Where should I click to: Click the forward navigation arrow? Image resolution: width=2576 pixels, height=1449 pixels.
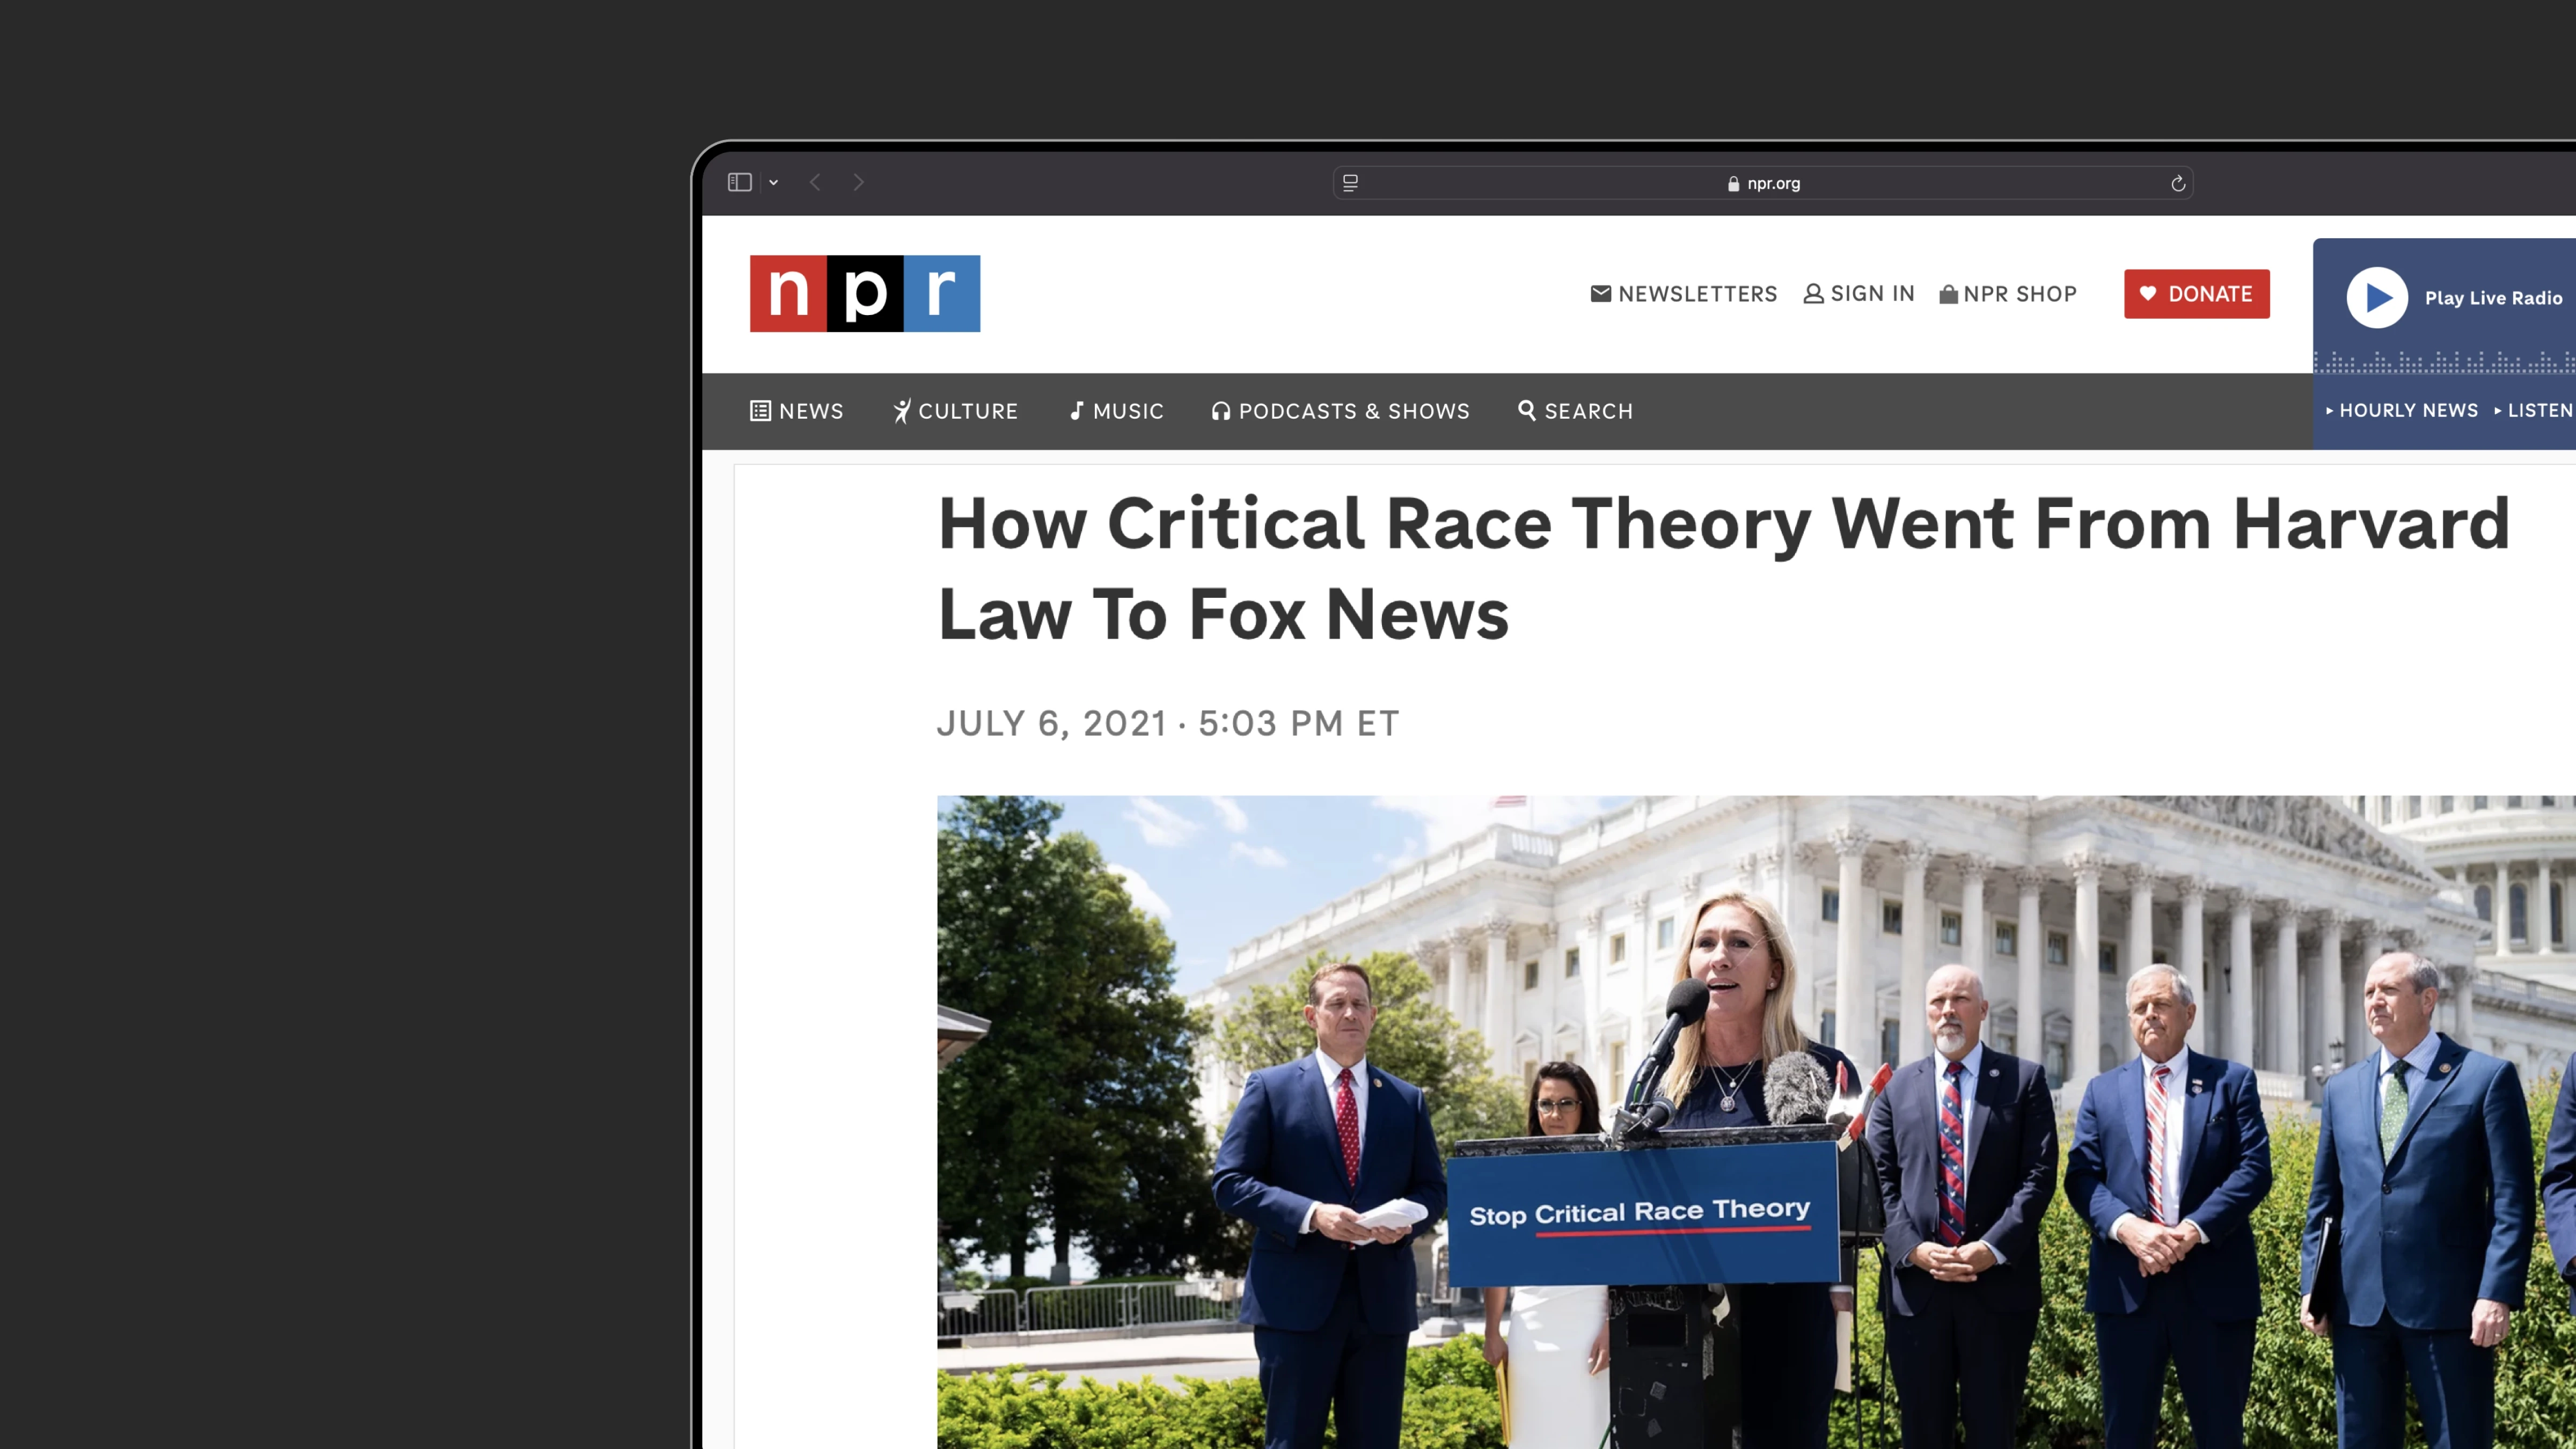[858, 182]
